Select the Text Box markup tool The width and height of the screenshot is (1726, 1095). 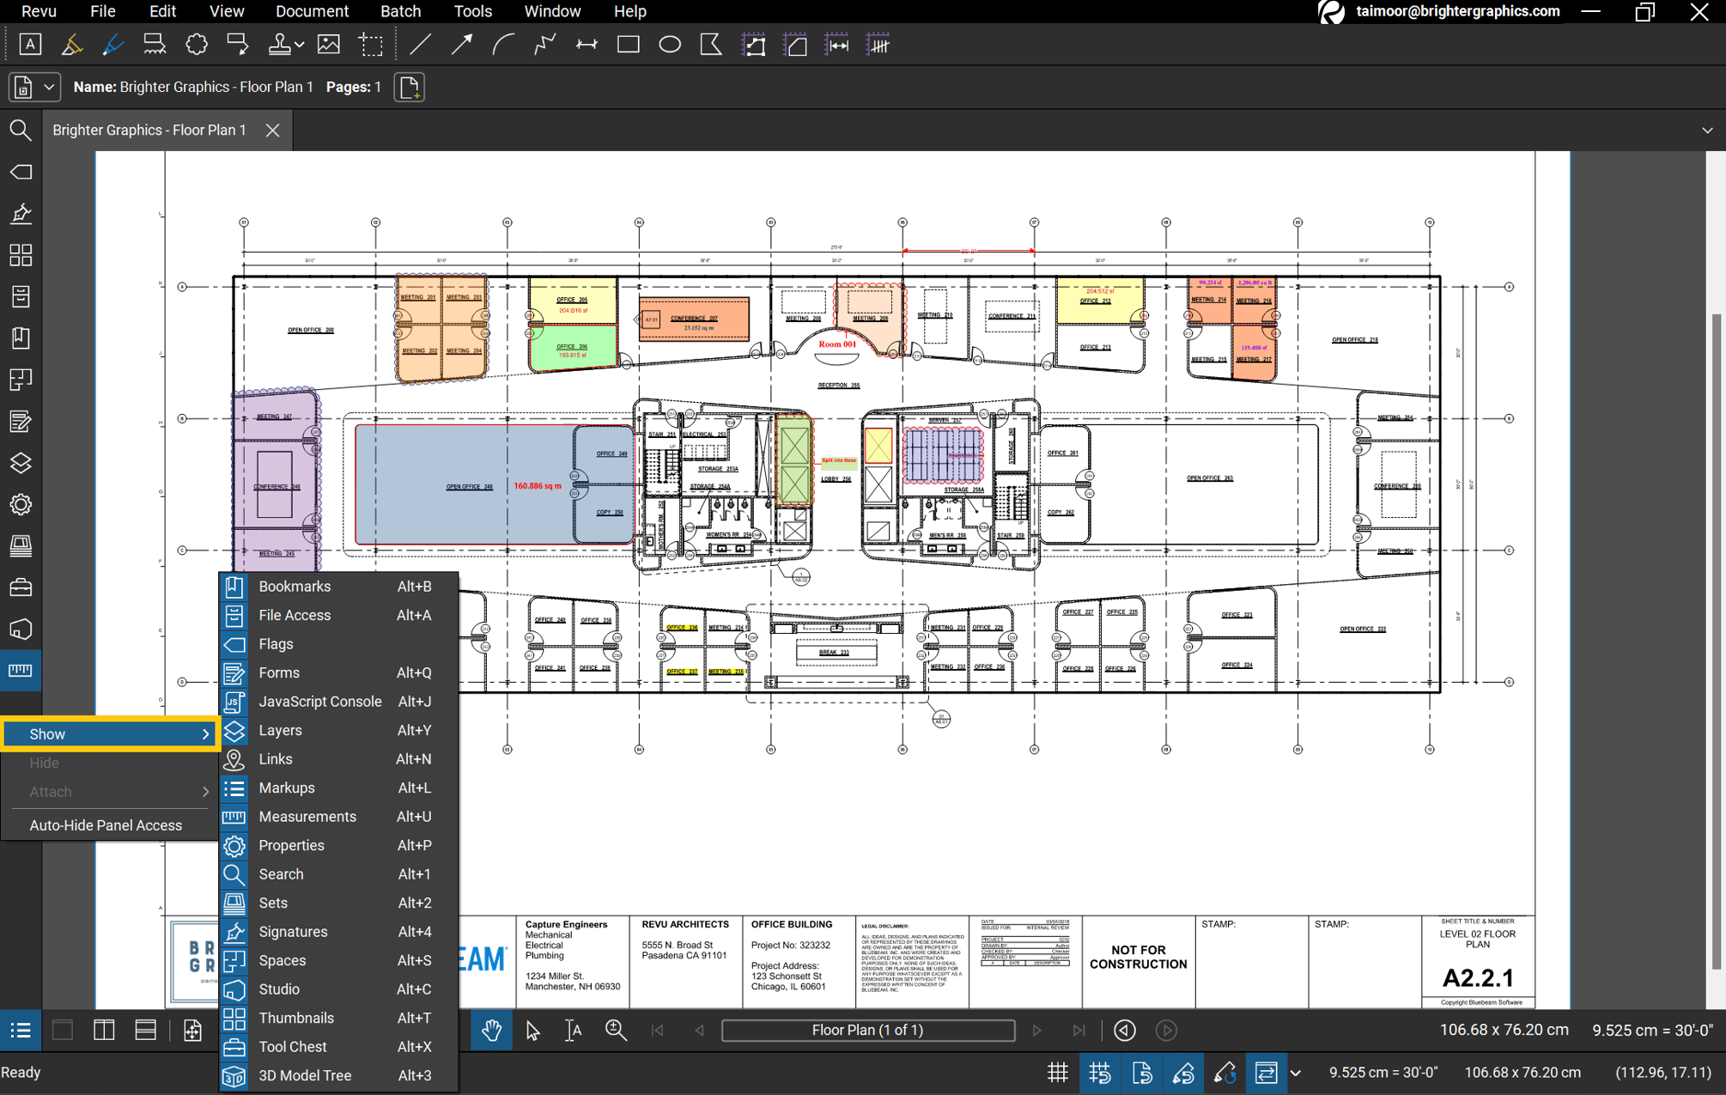coord(30,44)
